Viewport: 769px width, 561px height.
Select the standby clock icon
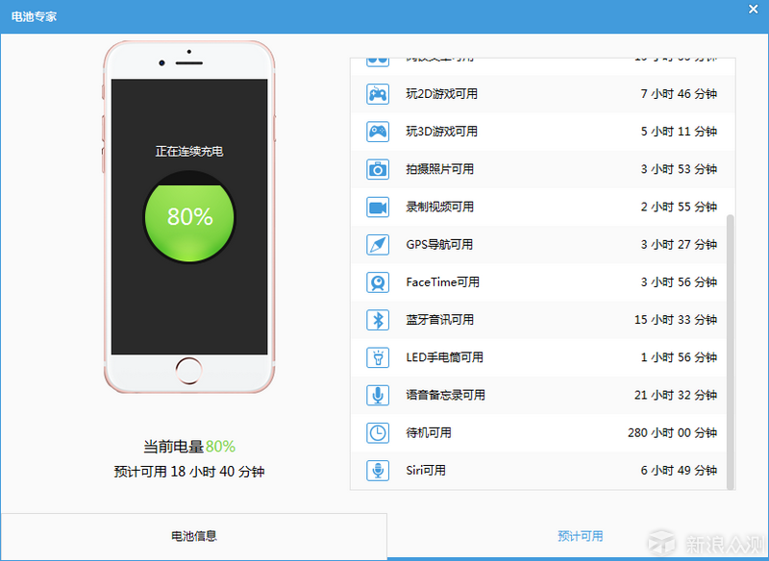pyautogui.click(x=378, y=432)
